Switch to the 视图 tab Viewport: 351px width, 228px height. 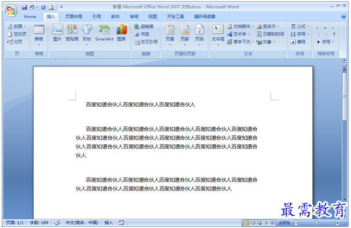[153, 17]
